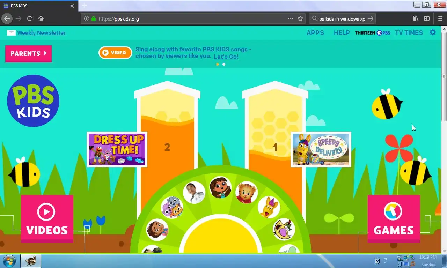Click the raccoon app in taskbar
This screenshot has width=447, height=268.
[x=31, y=261]
